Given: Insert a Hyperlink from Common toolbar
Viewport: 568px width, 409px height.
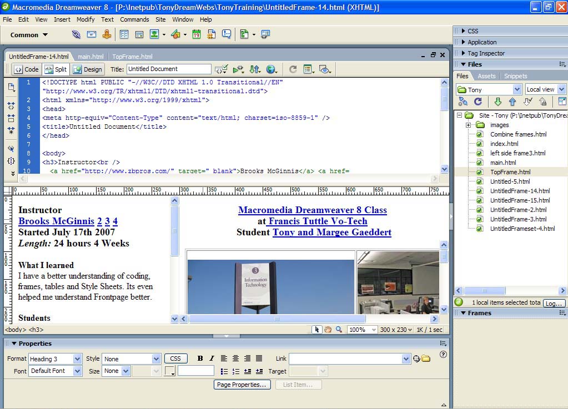Looking at the screenshot, I should pyautogui.click(x=76, y=34).
